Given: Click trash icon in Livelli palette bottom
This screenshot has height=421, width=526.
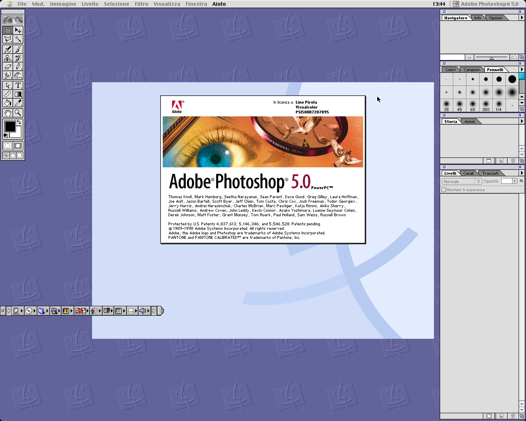Looking at the screenshot, I should point(513,416).
